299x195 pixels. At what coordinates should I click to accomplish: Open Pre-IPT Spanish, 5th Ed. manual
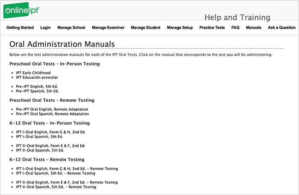38,91
